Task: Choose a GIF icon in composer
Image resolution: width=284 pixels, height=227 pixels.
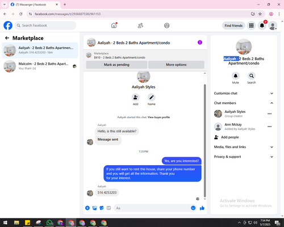Action: (x=108, y=208)
